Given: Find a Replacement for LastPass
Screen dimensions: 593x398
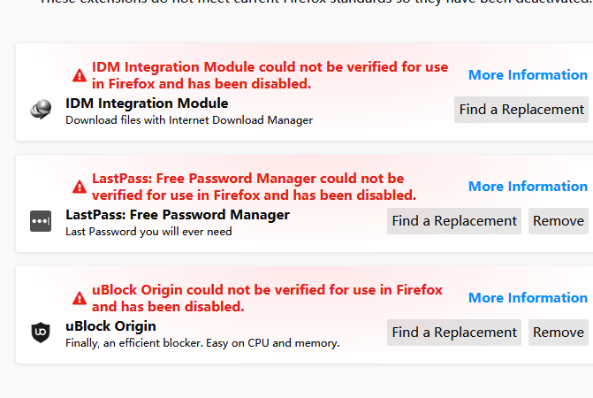Looking at the screenshot, I should 454,220.
